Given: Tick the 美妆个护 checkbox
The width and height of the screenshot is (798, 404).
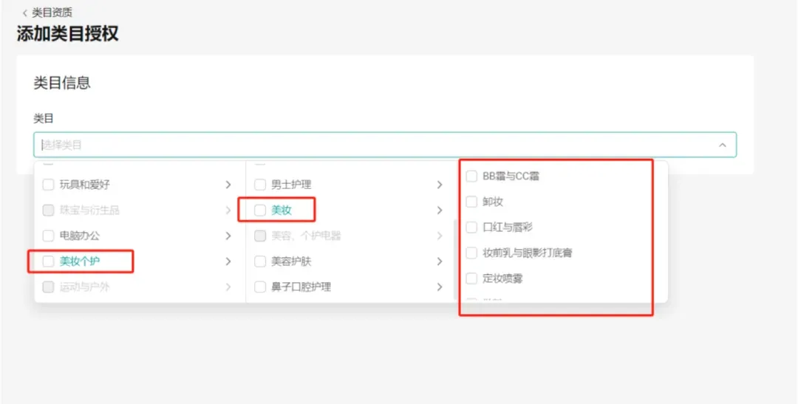Looking at the screenshot, I should click(48, 261).
